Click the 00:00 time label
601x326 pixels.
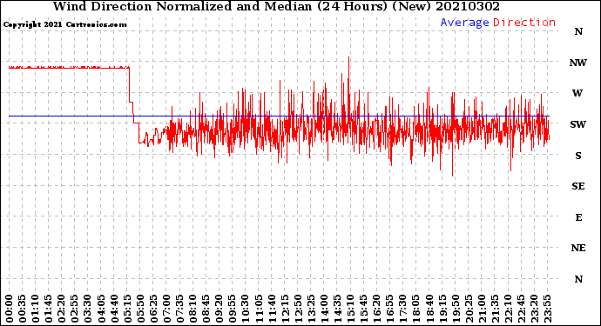pos(9,309)
